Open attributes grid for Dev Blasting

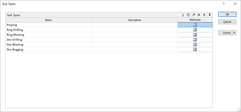click(195, 45)
